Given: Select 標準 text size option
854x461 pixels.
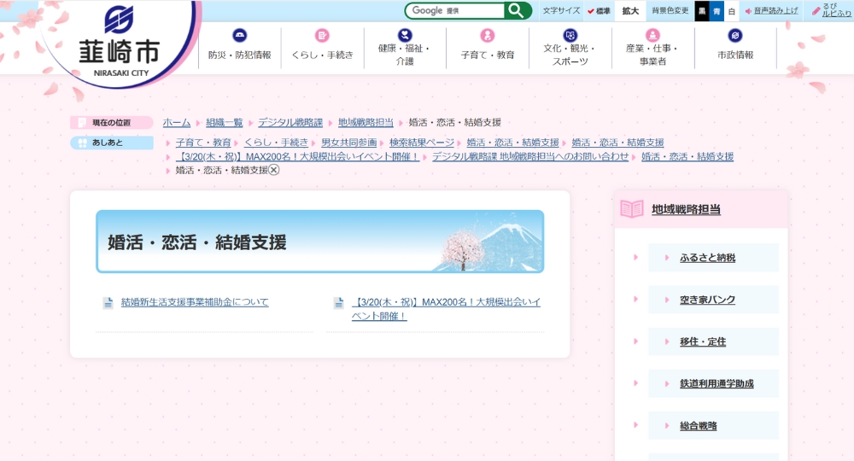Looking at the screenshot, I should pyautogui.click(x=599, y=11).
